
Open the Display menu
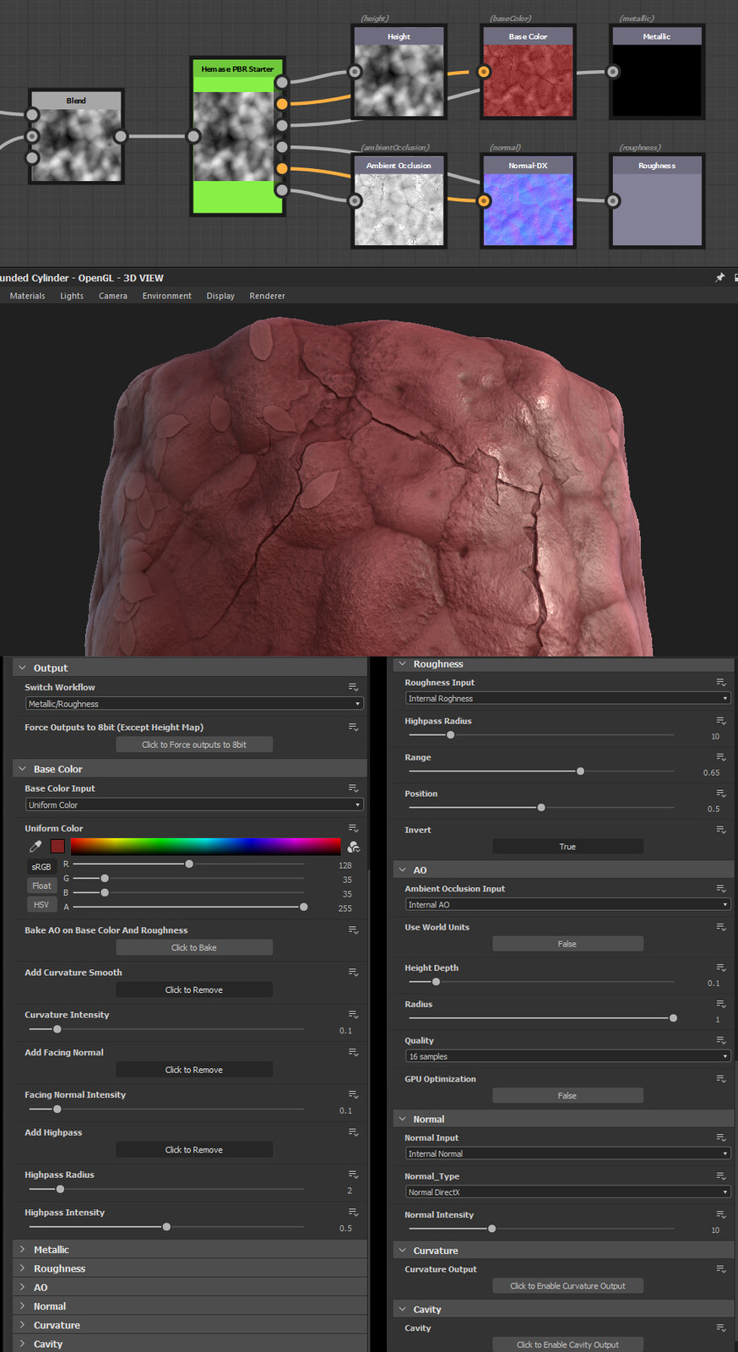pyautogui.click(x=220, y=296)
